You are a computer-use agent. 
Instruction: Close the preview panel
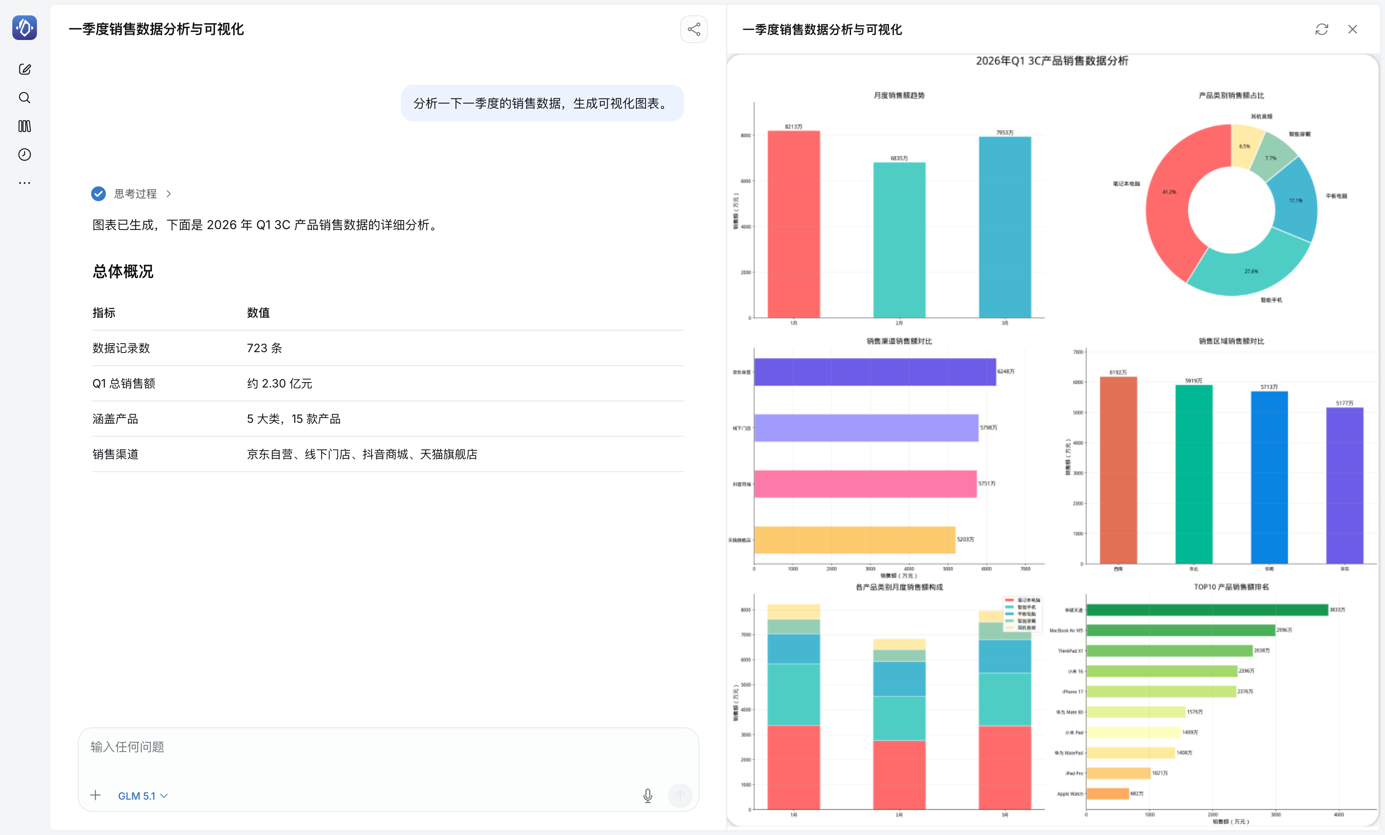click(1352, 29)
